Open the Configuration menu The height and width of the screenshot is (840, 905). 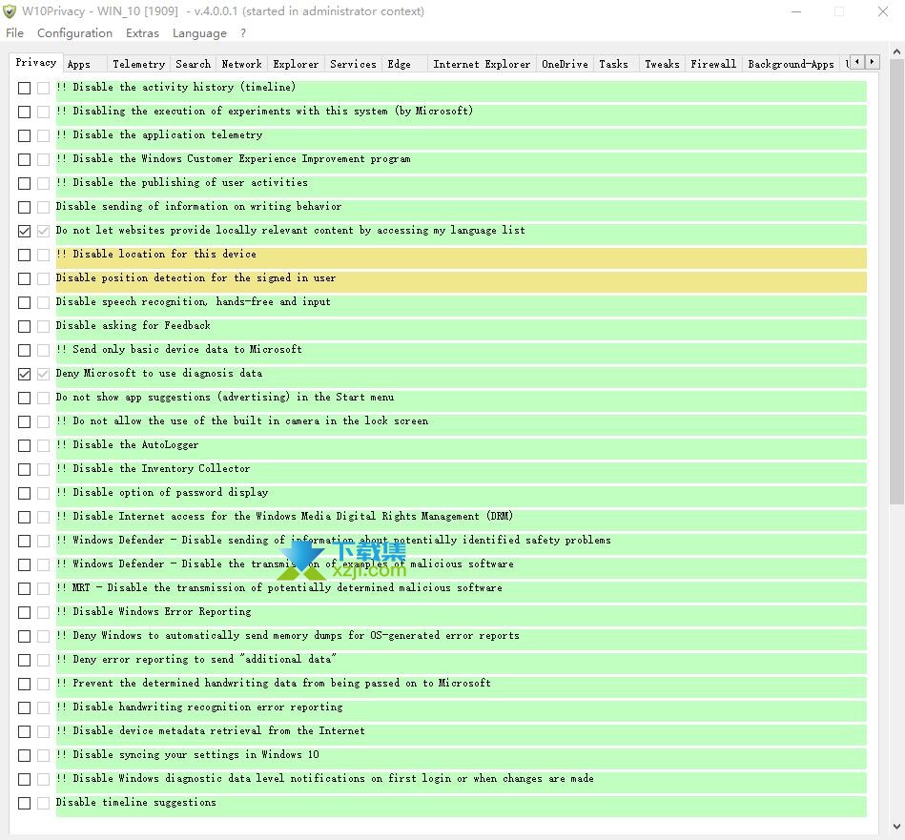pyautogui.click(x=74, y=32)
